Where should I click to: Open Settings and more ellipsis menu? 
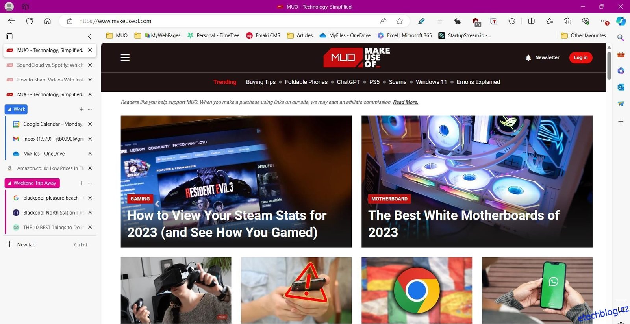(604, 21)
